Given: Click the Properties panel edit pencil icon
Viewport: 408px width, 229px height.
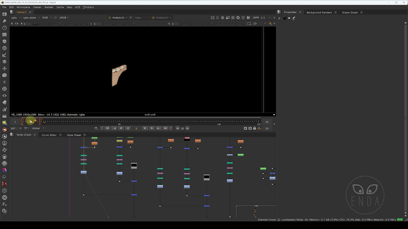Looking at the screenshot, I should (x=294, y=18).
